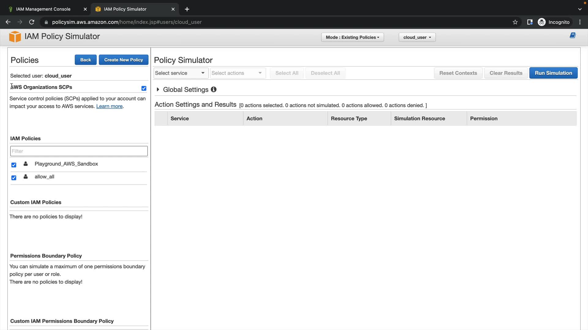Open a new browser tab
The width and height of the screenshot is (588, 330).
tap(187, 9)
